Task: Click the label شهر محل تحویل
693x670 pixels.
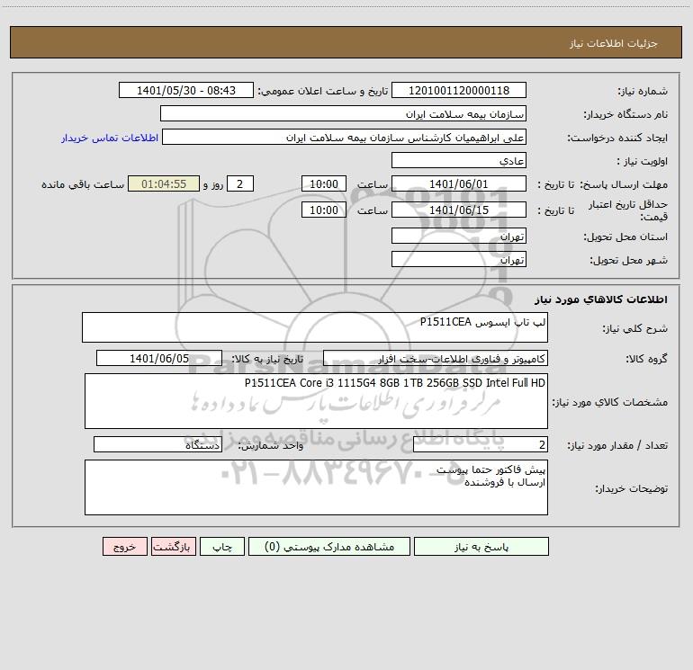Action: [x=628, y=260]
